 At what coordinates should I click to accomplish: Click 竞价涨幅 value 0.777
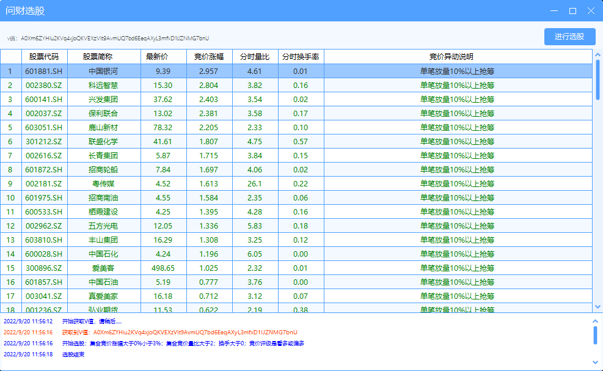(x=209, y=282)
